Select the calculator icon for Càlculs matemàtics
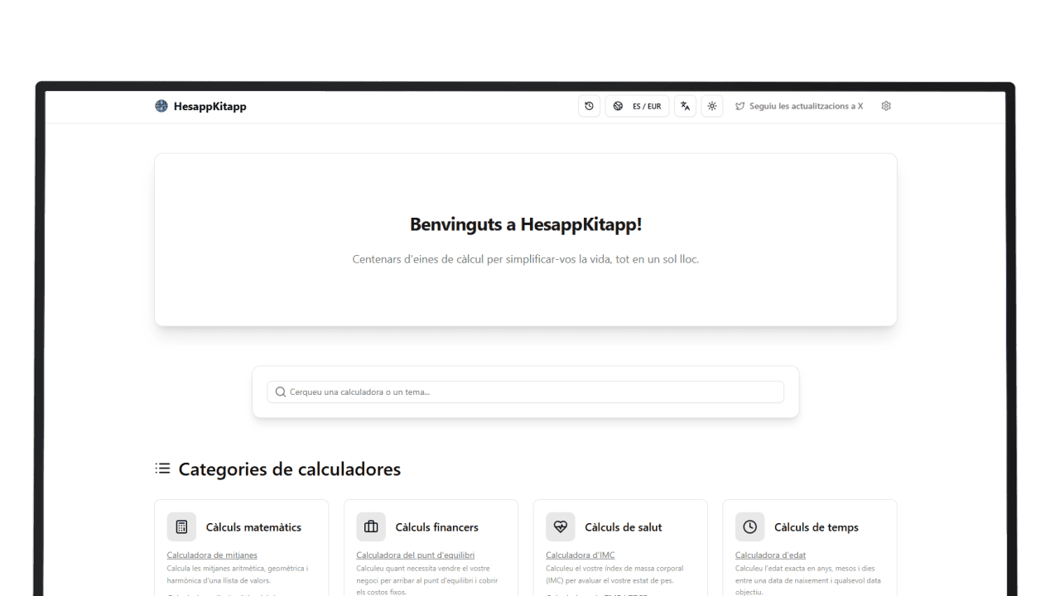 pyautogui.click(x=181, y=526)
